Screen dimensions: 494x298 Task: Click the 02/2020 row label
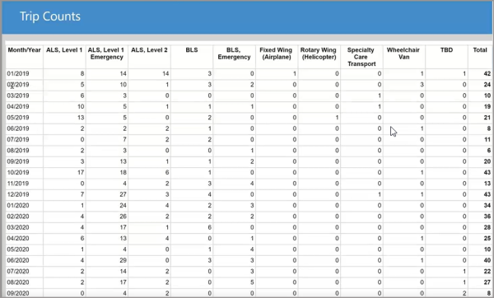point(18,217)
